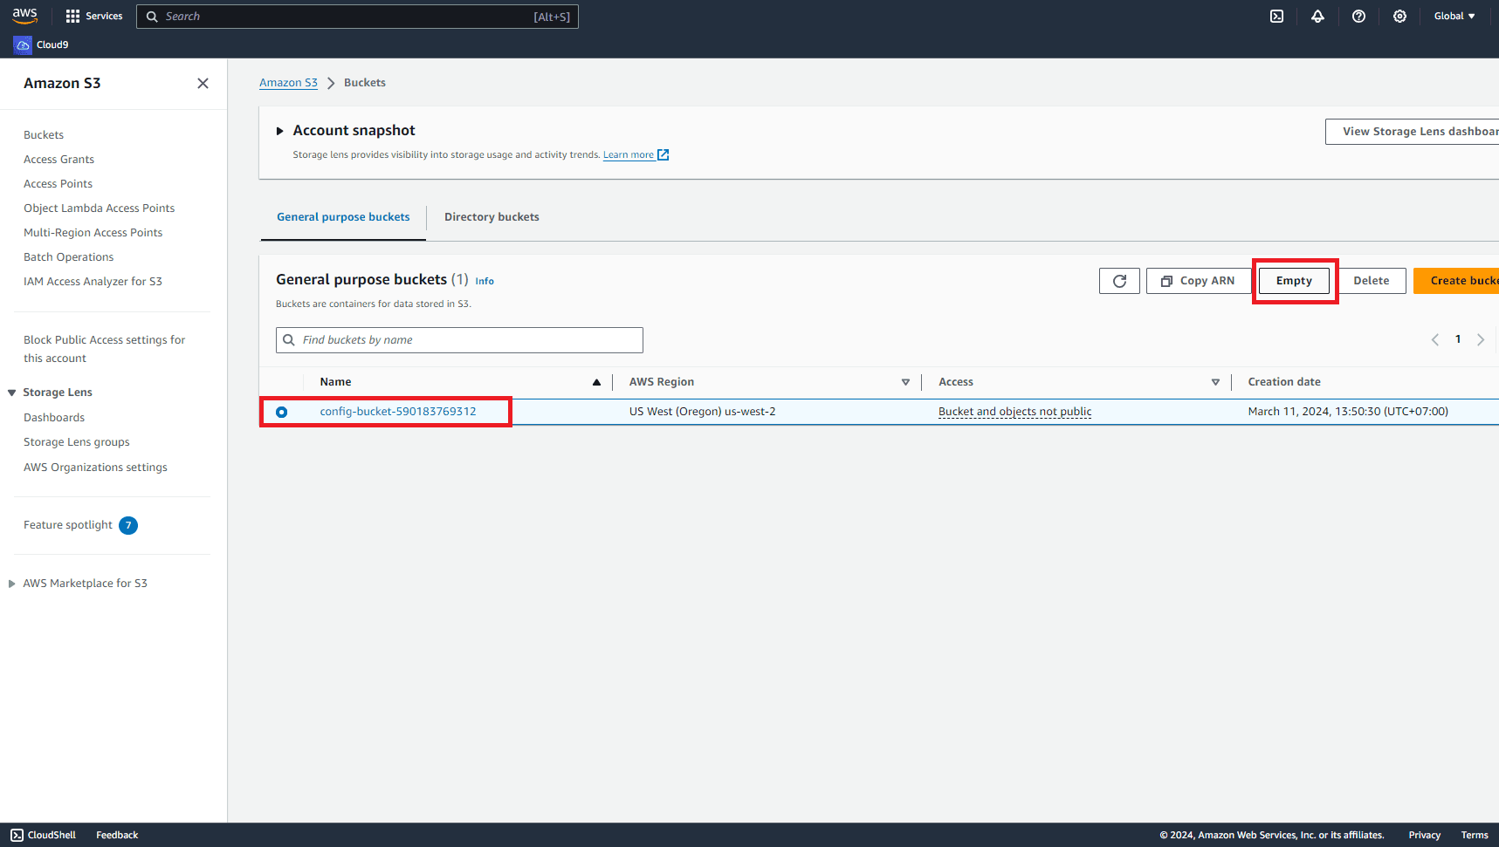Refresh the buckets list

coord(1119,281)
